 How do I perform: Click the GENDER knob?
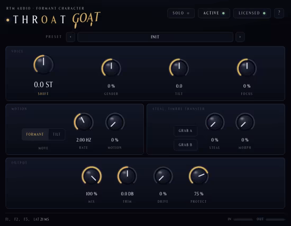[x=111, y=68]
